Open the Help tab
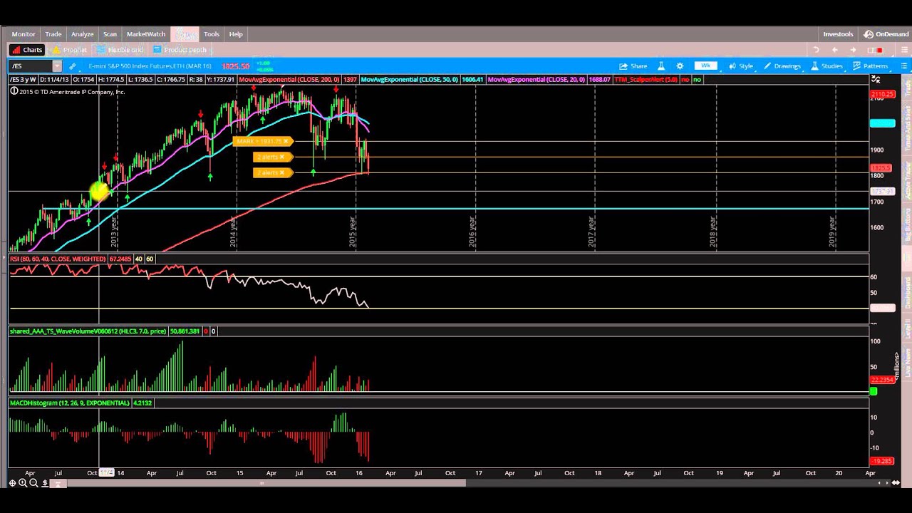 coord(236,34)
